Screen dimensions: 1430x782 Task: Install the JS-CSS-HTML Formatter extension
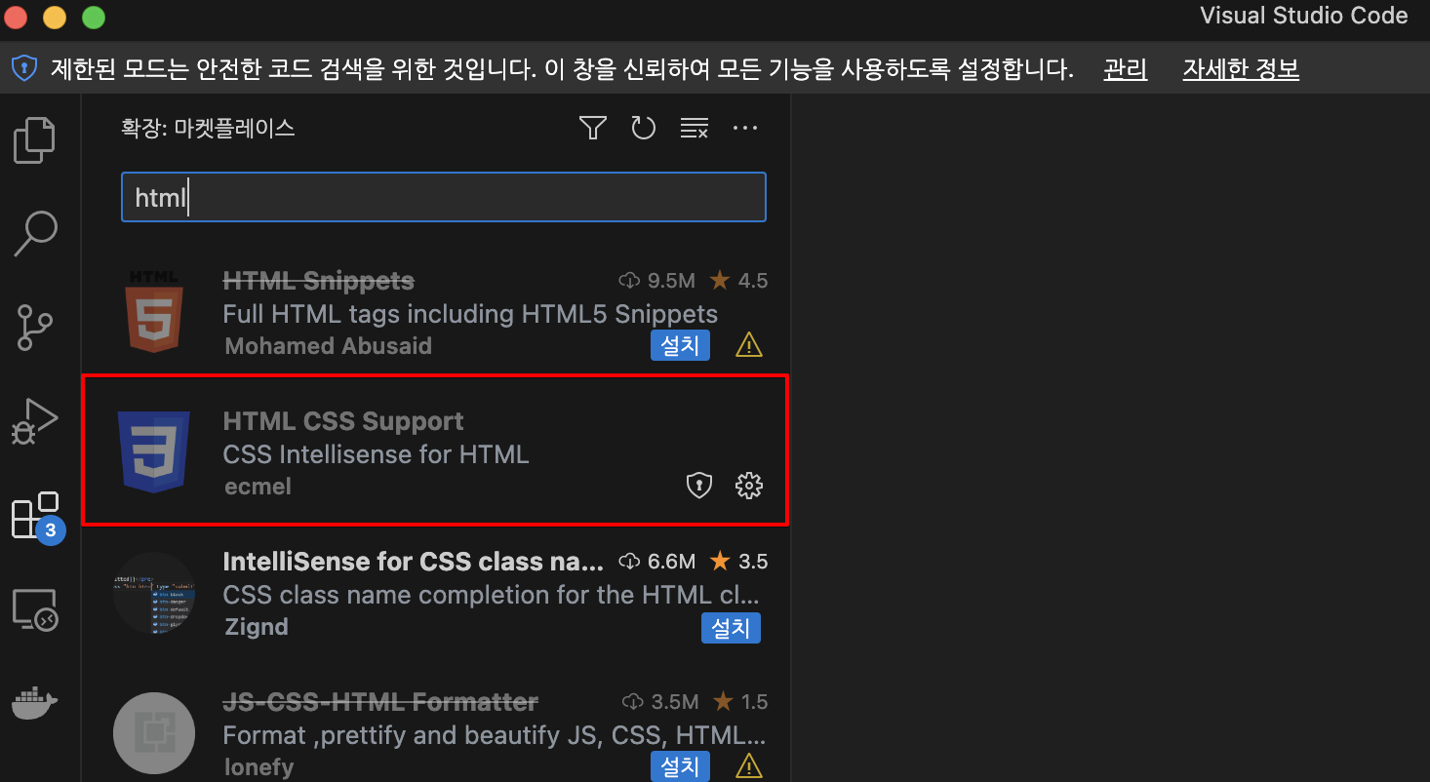(x=681, y=766)
